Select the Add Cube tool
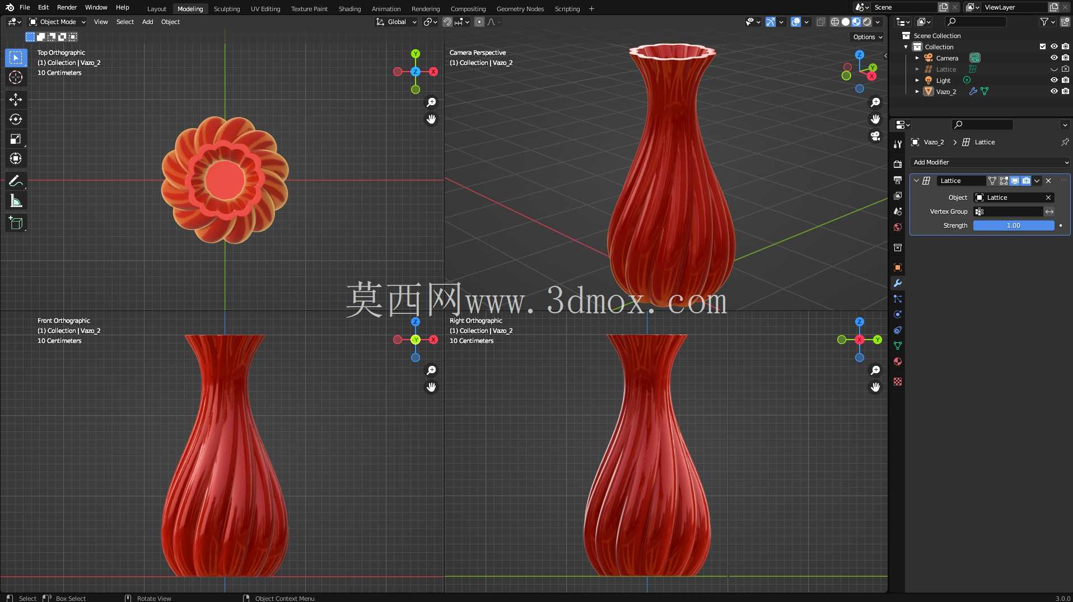Viewport: 1073px width, 602px height. pyautogui.click(x=16, y=223)
